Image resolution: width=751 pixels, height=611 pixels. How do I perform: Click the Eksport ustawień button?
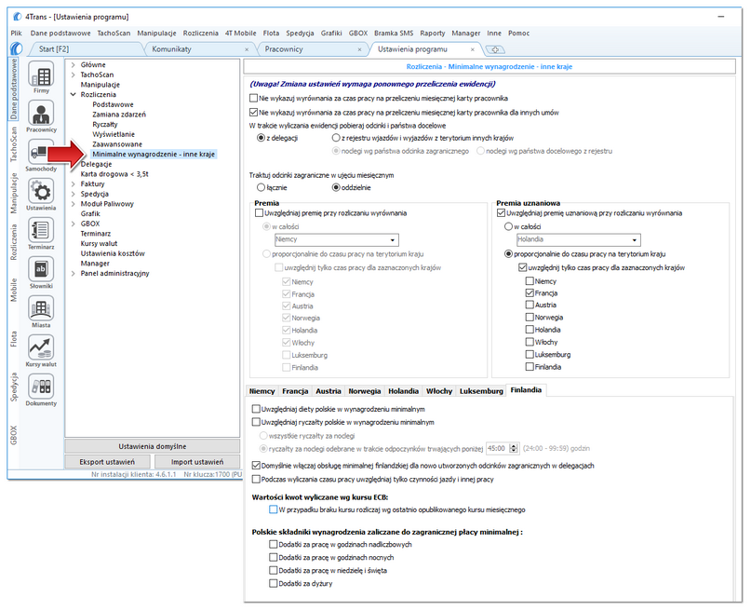[x=107, y=462]
